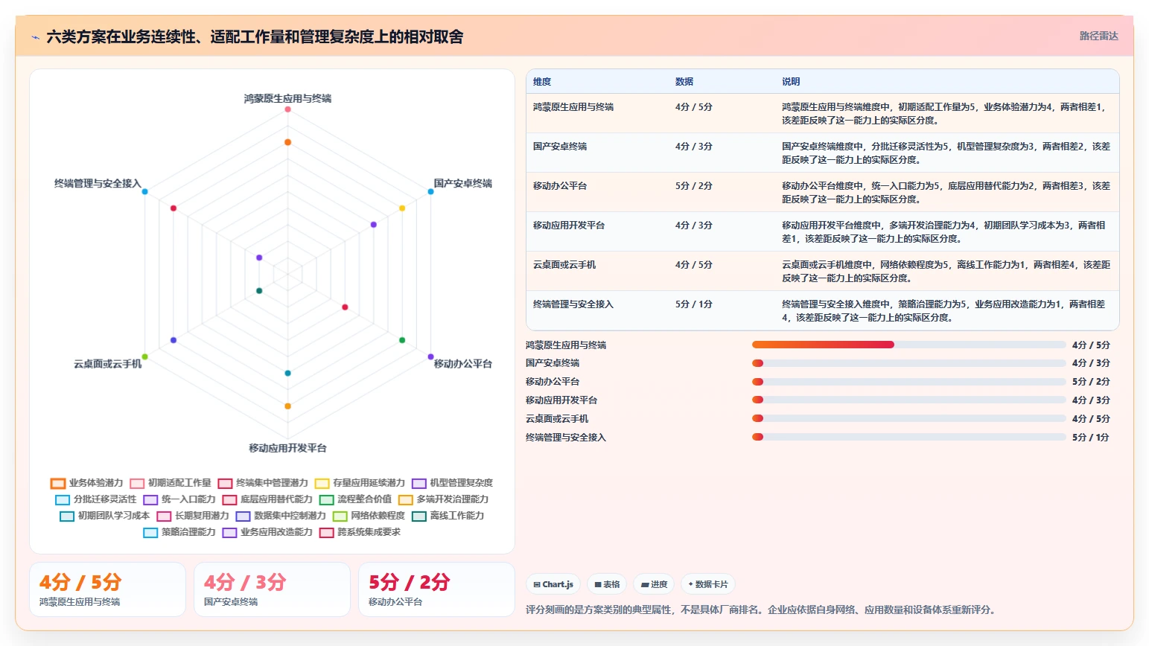Click the 移动应用开发平台 radar axis label

coord(287,448)
